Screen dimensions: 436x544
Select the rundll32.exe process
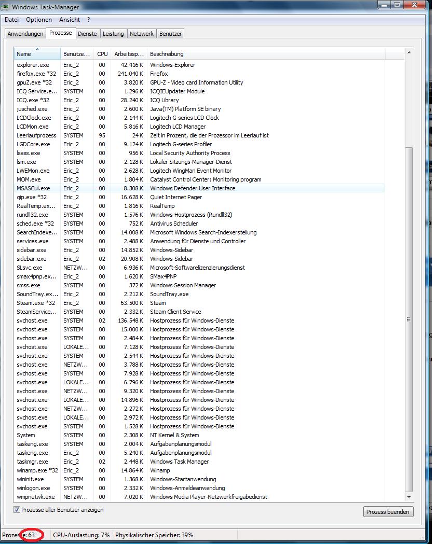click(199, 215)
